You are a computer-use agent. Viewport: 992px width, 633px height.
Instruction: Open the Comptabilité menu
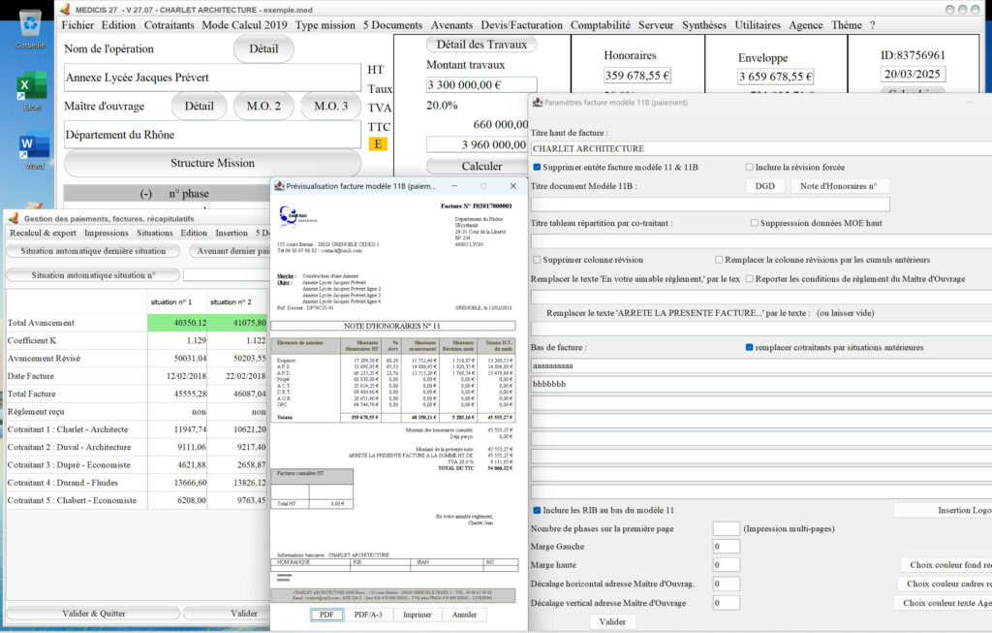pos(600,25)
